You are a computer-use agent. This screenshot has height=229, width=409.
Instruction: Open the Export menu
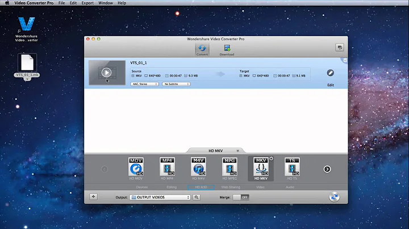[x=87, y=3]
